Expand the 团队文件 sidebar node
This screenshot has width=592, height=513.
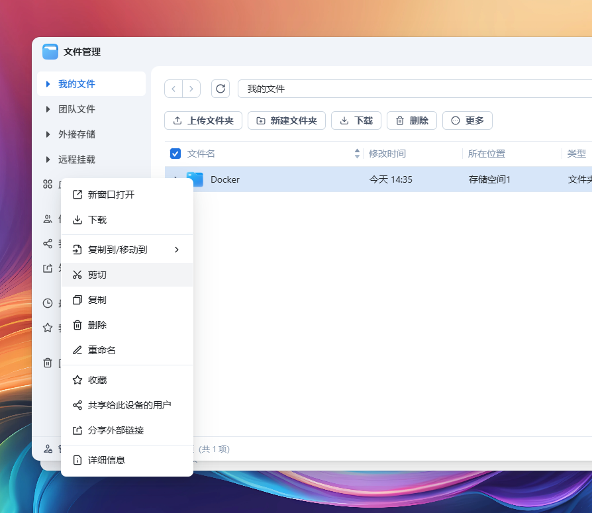pyautogui.click(x=48, y=109)
